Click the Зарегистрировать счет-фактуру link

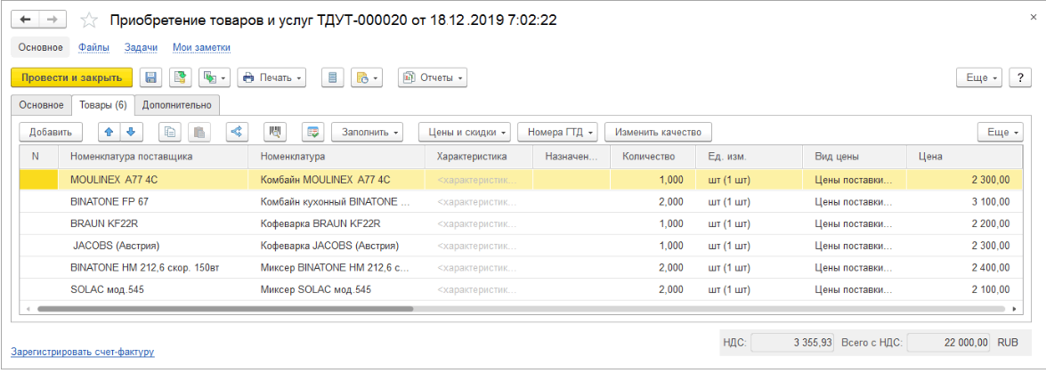82,352
